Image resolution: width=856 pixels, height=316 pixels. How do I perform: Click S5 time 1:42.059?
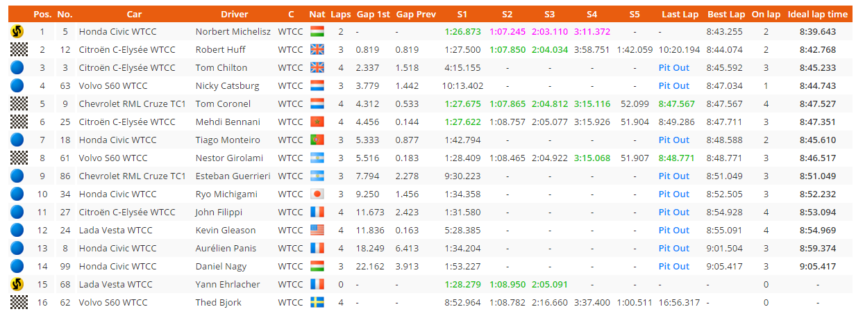635,50
